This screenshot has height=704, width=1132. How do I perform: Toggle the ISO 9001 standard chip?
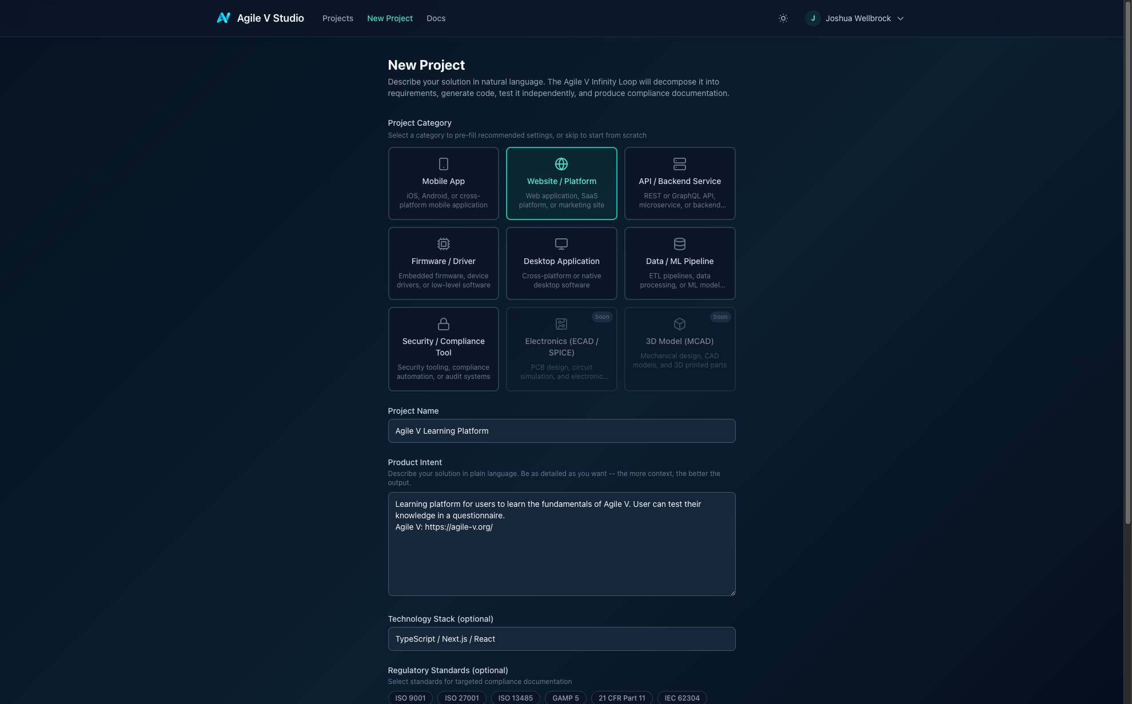pyautogui.click(x=410, y=698)
